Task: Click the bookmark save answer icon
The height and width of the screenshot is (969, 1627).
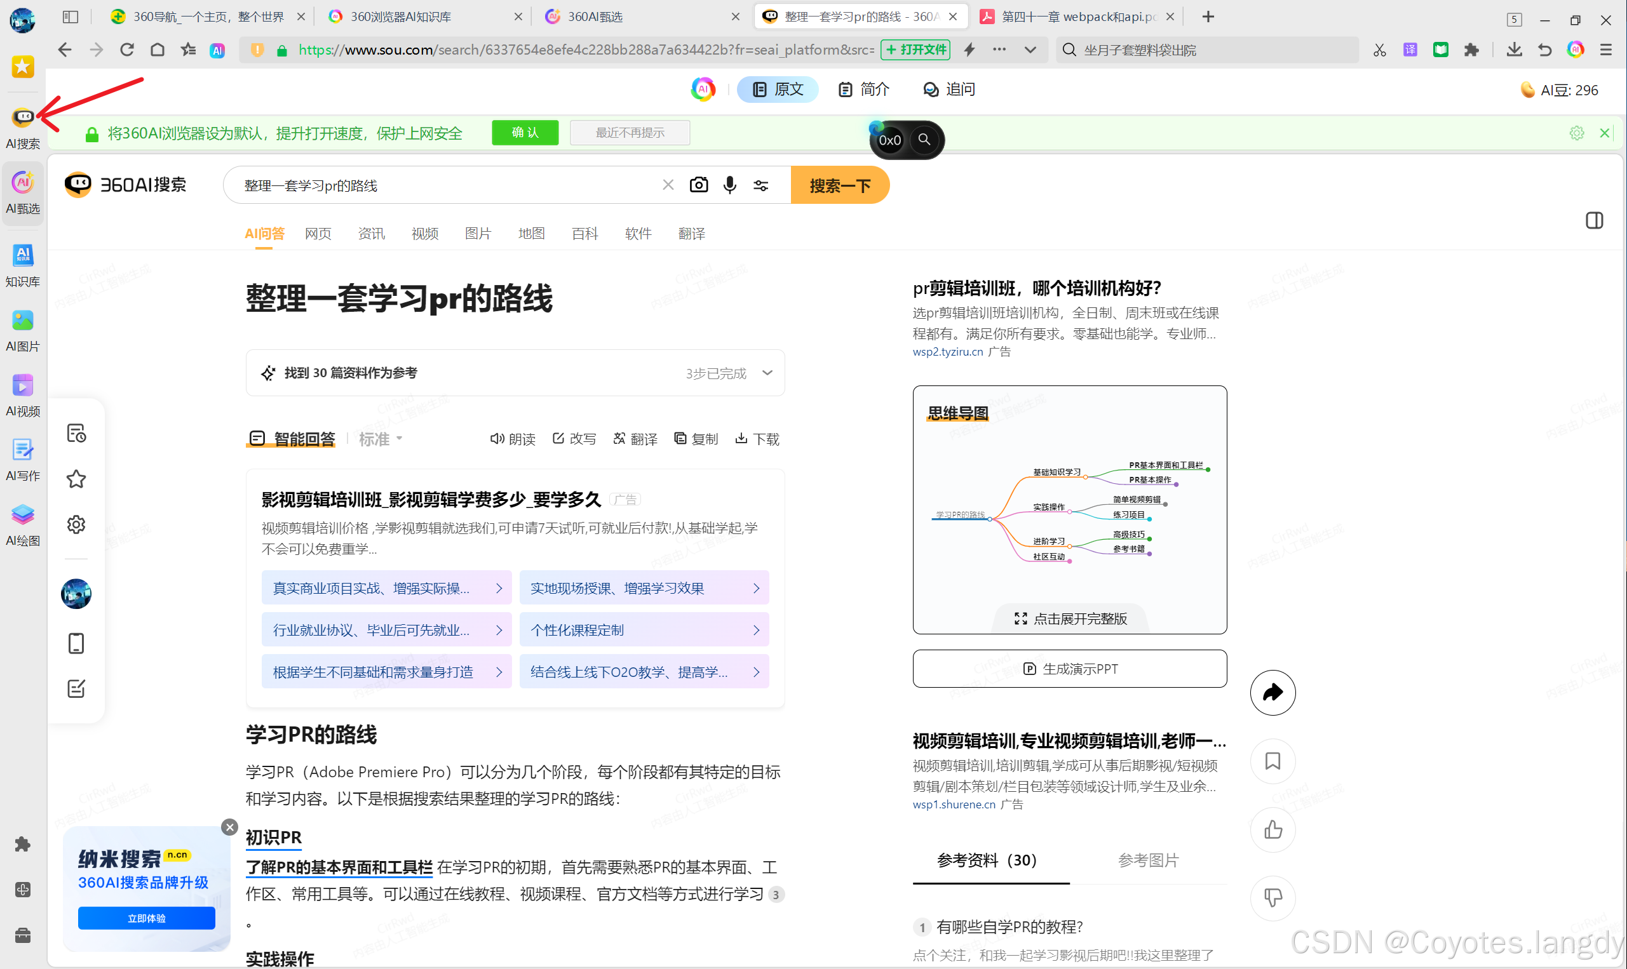Action: 1273,761
